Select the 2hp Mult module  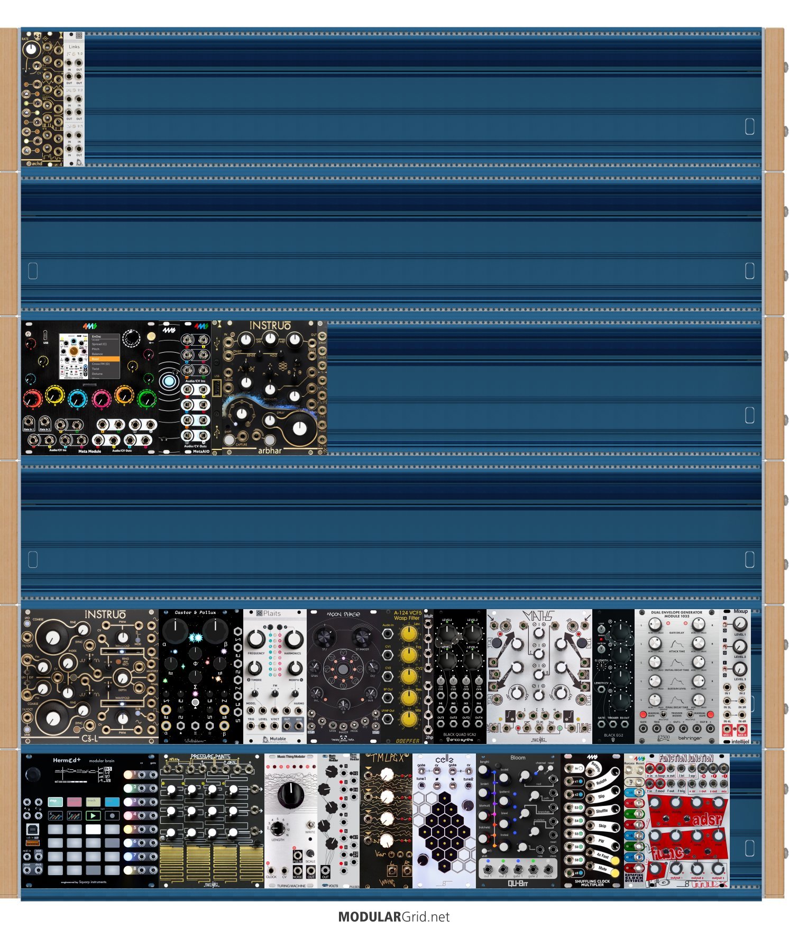tap(428, 676)
